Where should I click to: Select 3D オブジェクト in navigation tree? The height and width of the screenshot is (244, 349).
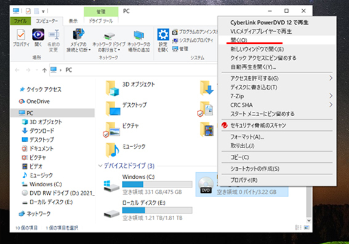click(x=42, y=122)
